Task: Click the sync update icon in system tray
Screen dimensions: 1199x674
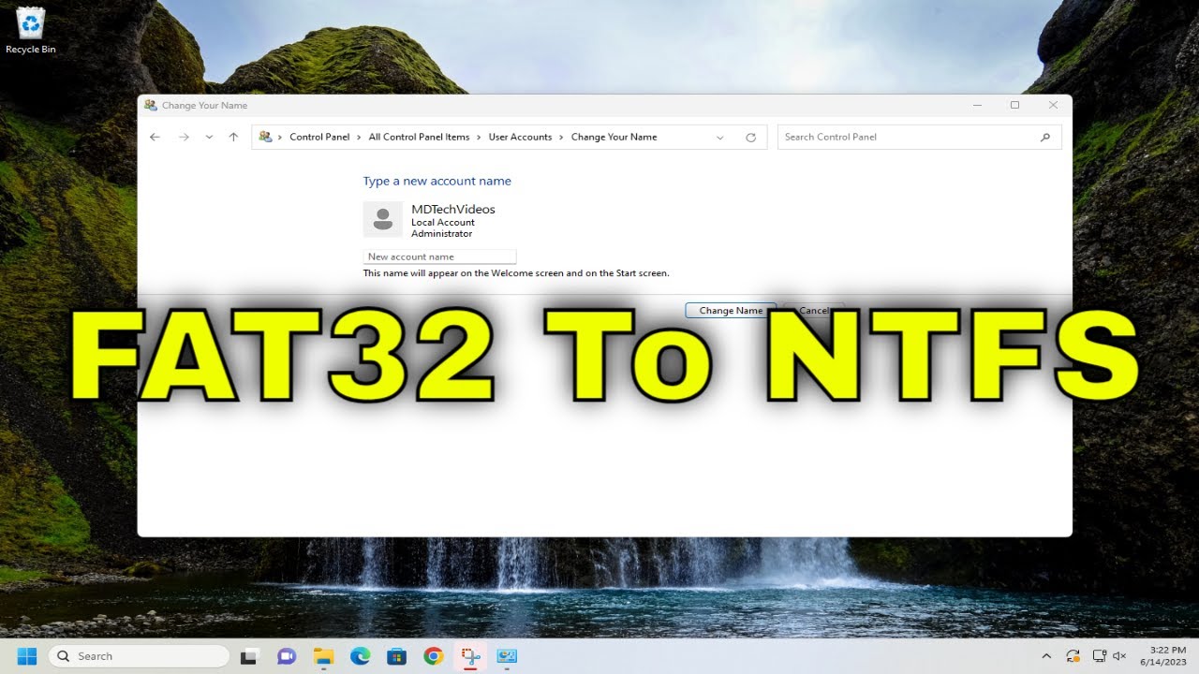Action: [1073, 656]
